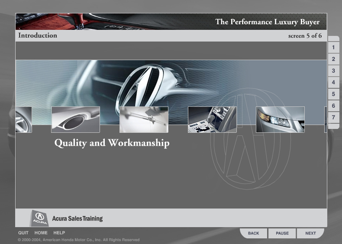Click the Acura logo badge in footer
342x244 pixels.
[39, 218]
